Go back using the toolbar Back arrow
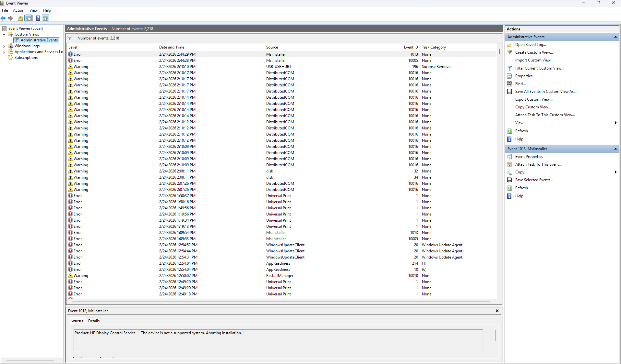621x364 pixels. click(3, 18)
